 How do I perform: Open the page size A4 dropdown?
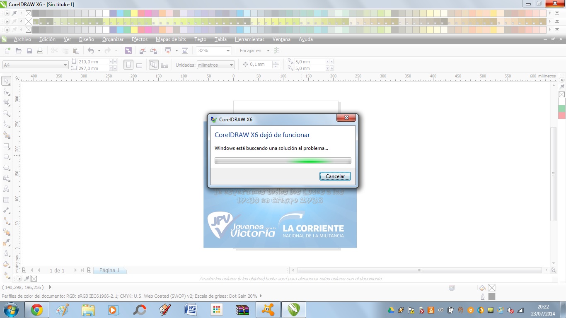[x=65, y=65]
